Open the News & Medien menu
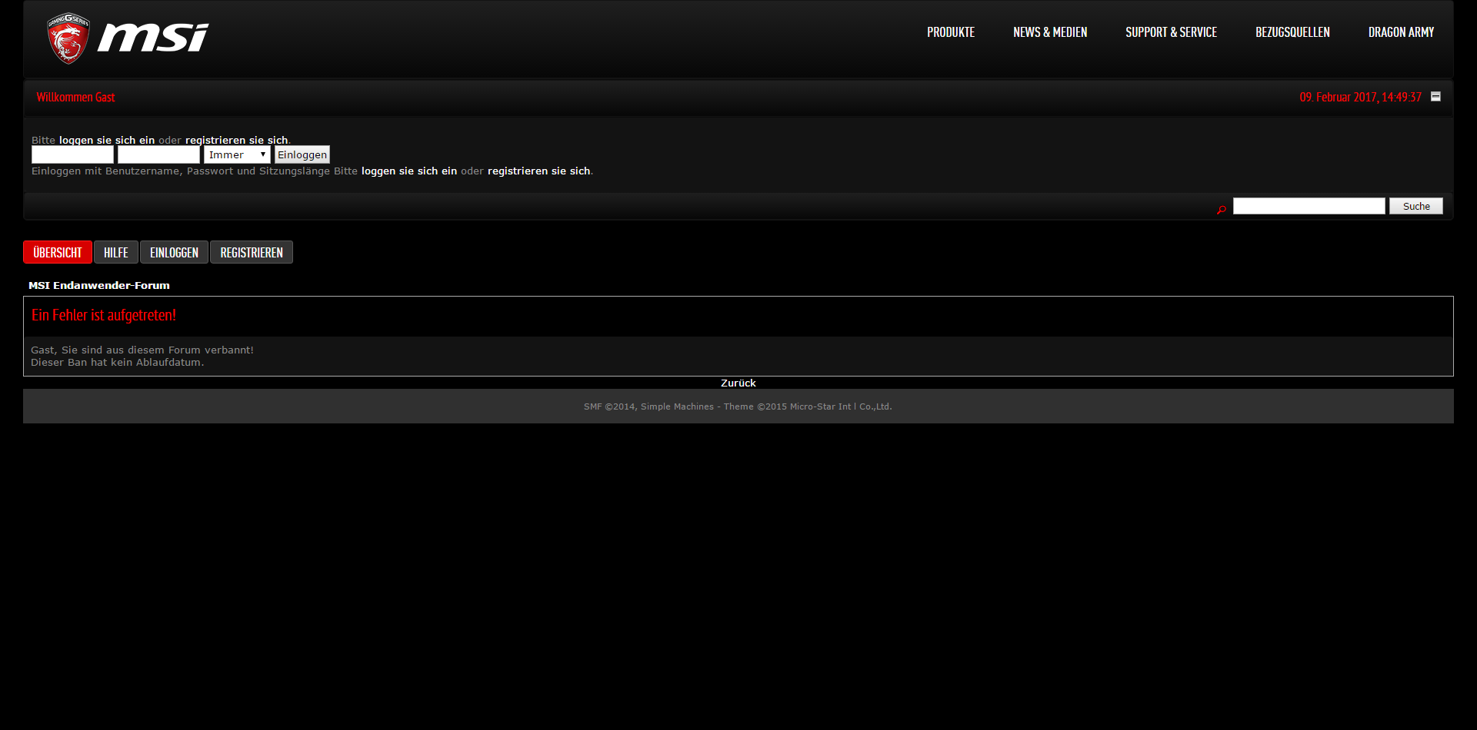Viewport: 1477px width, 730px height. [x=1050, y=32]
